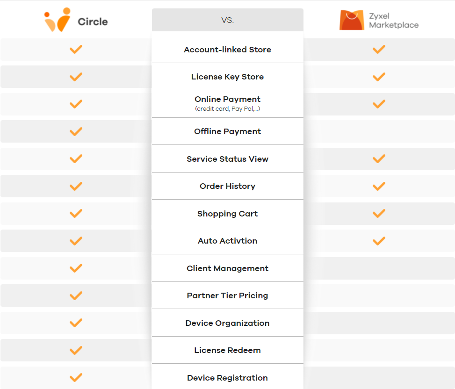Click Circle checkmark for Client Management
Screen dimensions: 455x389
(x=76, y=268)
